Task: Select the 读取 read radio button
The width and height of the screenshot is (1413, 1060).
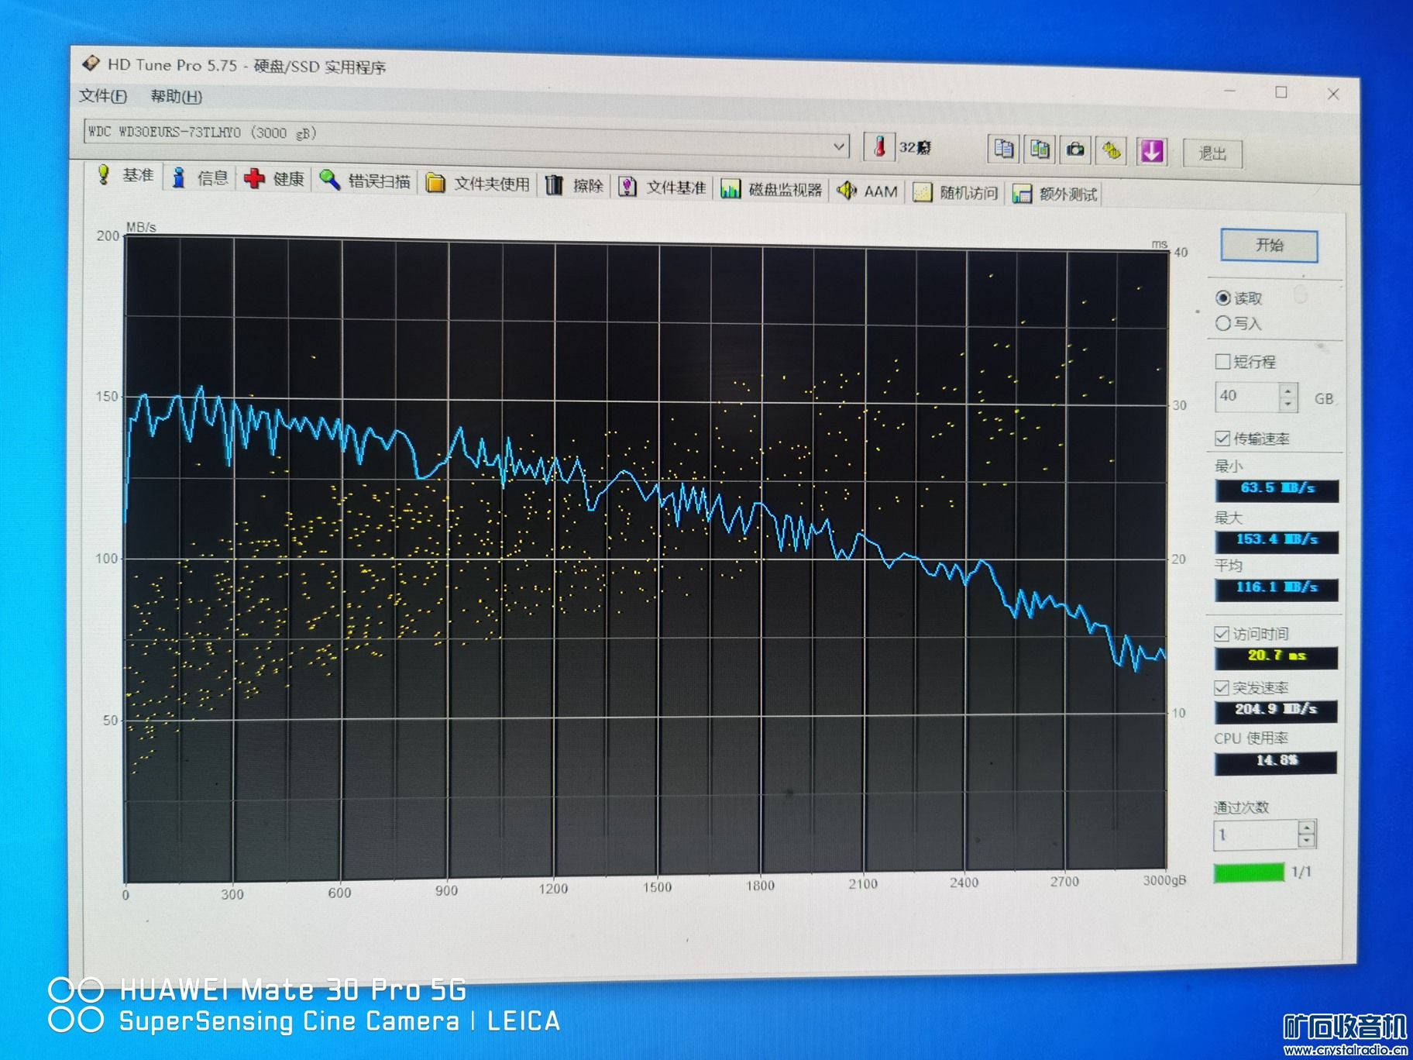Action: coord(1223,298)
